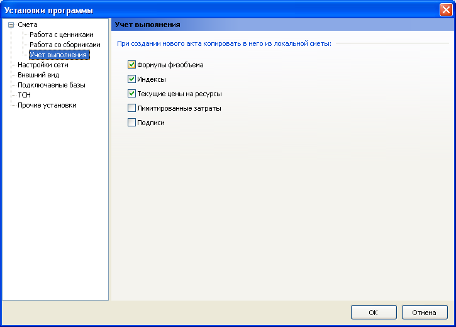
Task: Open Прочие установки settings
Action: 47,105
